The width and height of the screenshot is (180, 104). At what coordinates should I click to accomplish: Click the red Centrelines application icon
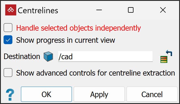[11, 10]
